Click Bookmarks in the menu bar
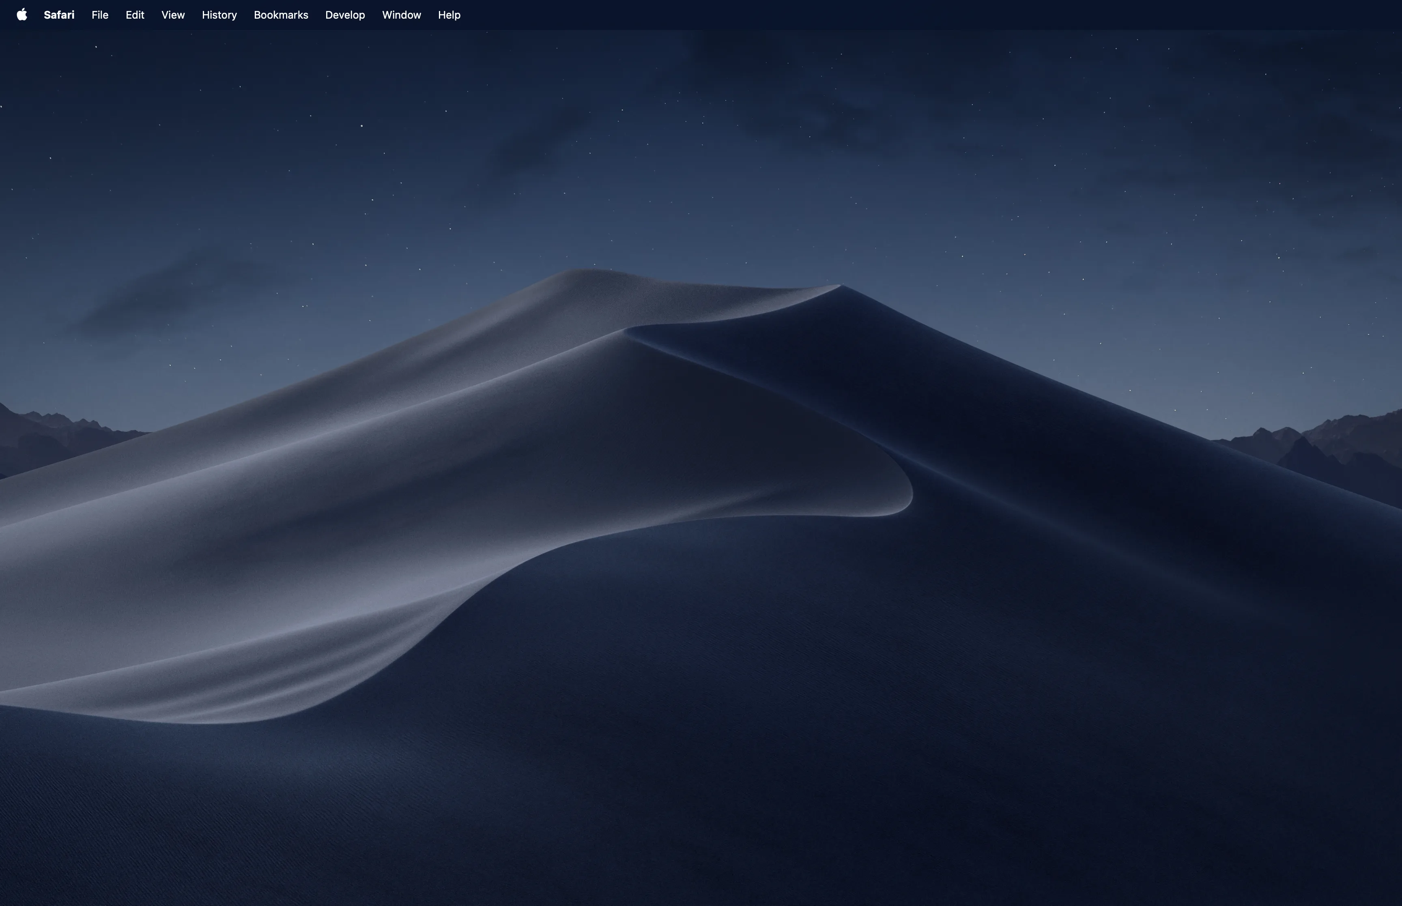The width and height of the screenshot is (1402, 906). [x=281, y=15]
